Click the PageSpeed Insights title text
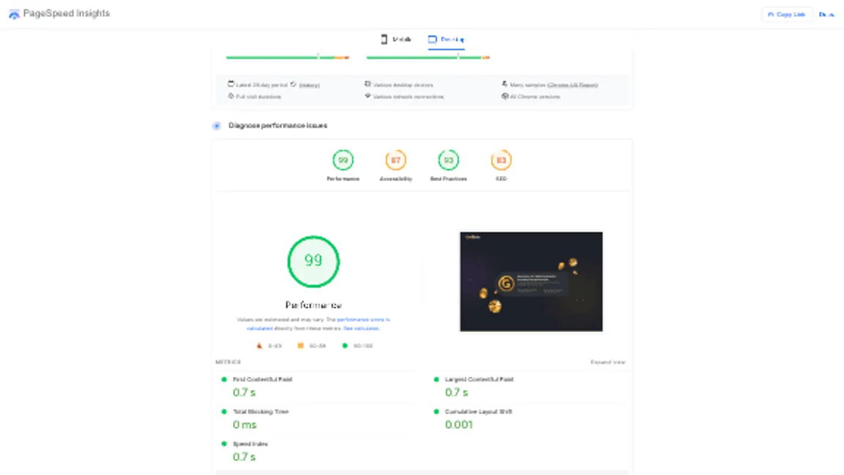 coord(66,13)
